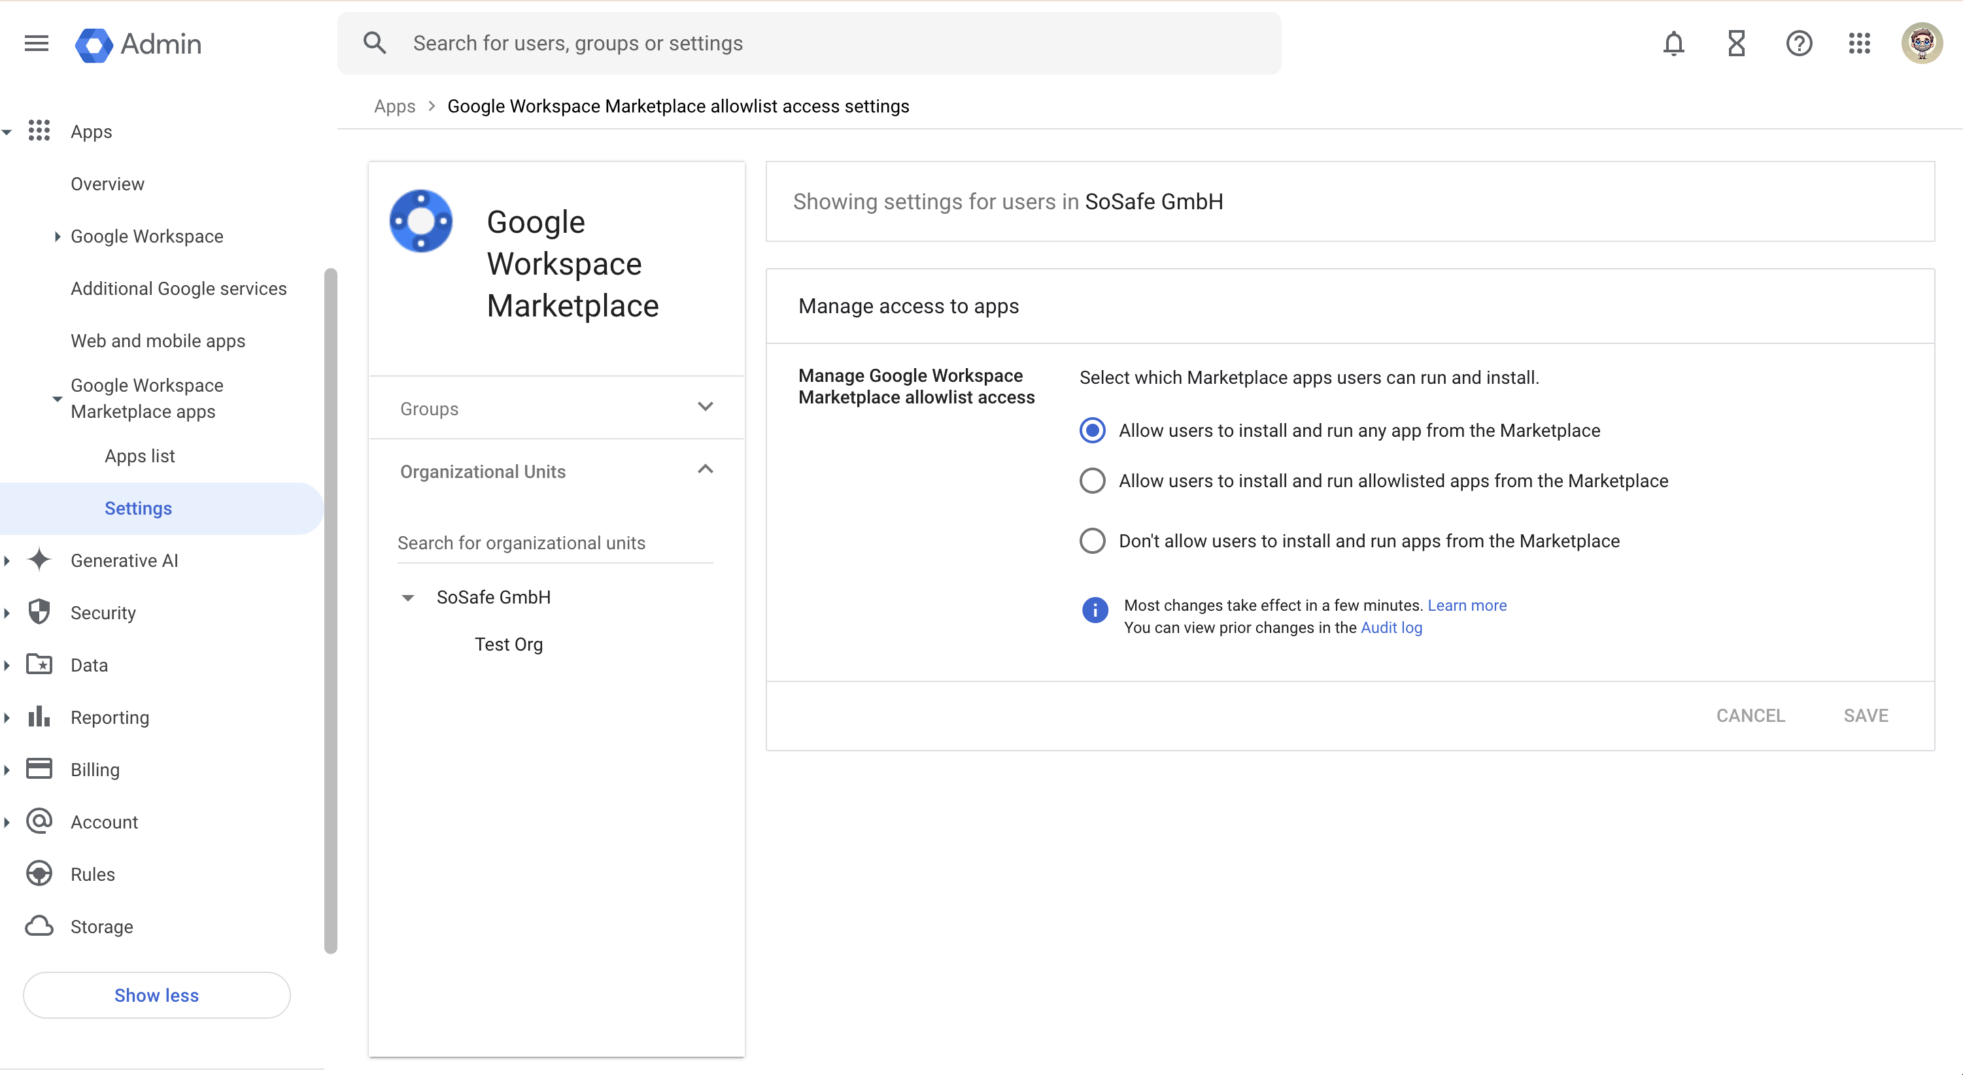
Task: Click the hourglass tasks icon
Action: coord(1736,43)
